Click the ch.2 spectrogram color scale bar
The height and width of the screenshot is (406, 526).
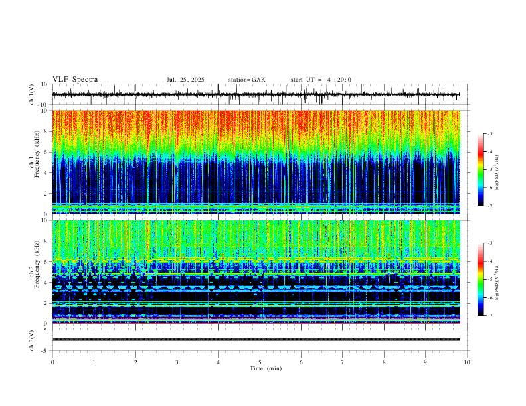tap(480, 279)
